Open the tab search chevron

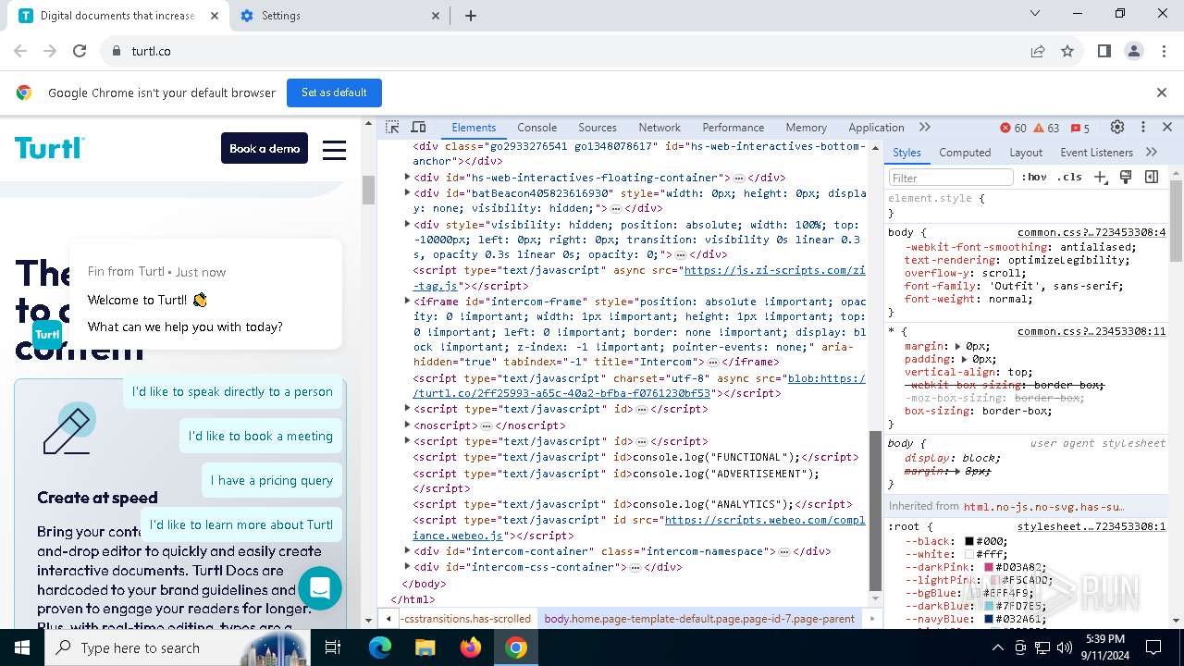pyautogui.click(x=1035, y=14)
